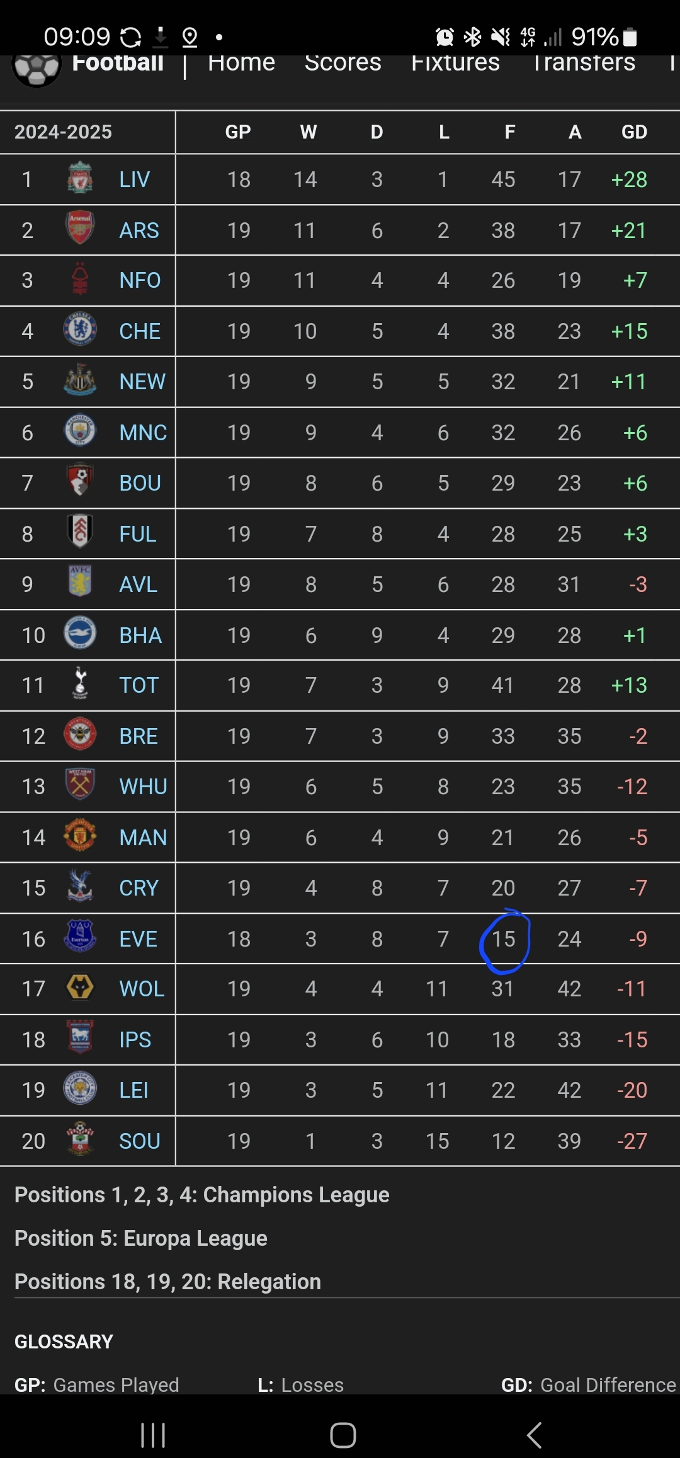Tap the football logo icon

pyautogui.click(x=37, y=68)
